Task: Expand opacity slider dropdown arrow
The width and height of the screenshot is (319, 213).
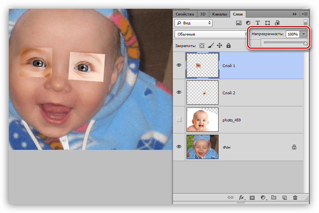Action: [303, 34]
